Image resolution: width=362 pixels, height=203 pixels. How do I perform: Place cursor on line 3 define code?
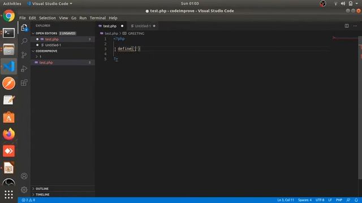pyautogui.click(x=129, y=49)
